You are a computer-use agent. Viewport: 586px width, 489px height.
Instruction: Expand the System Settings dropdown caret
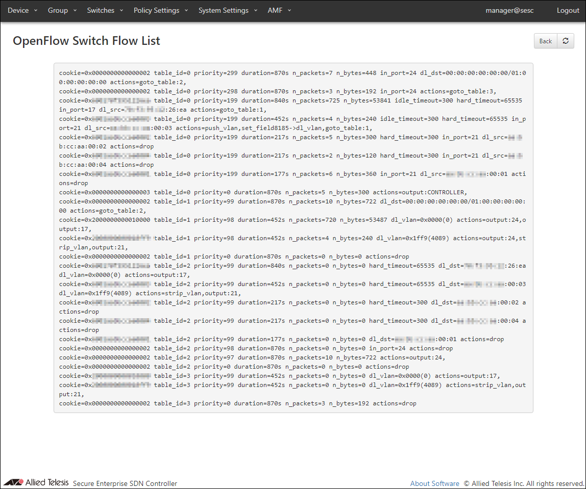pyautogui.click(x=256, y=11)
